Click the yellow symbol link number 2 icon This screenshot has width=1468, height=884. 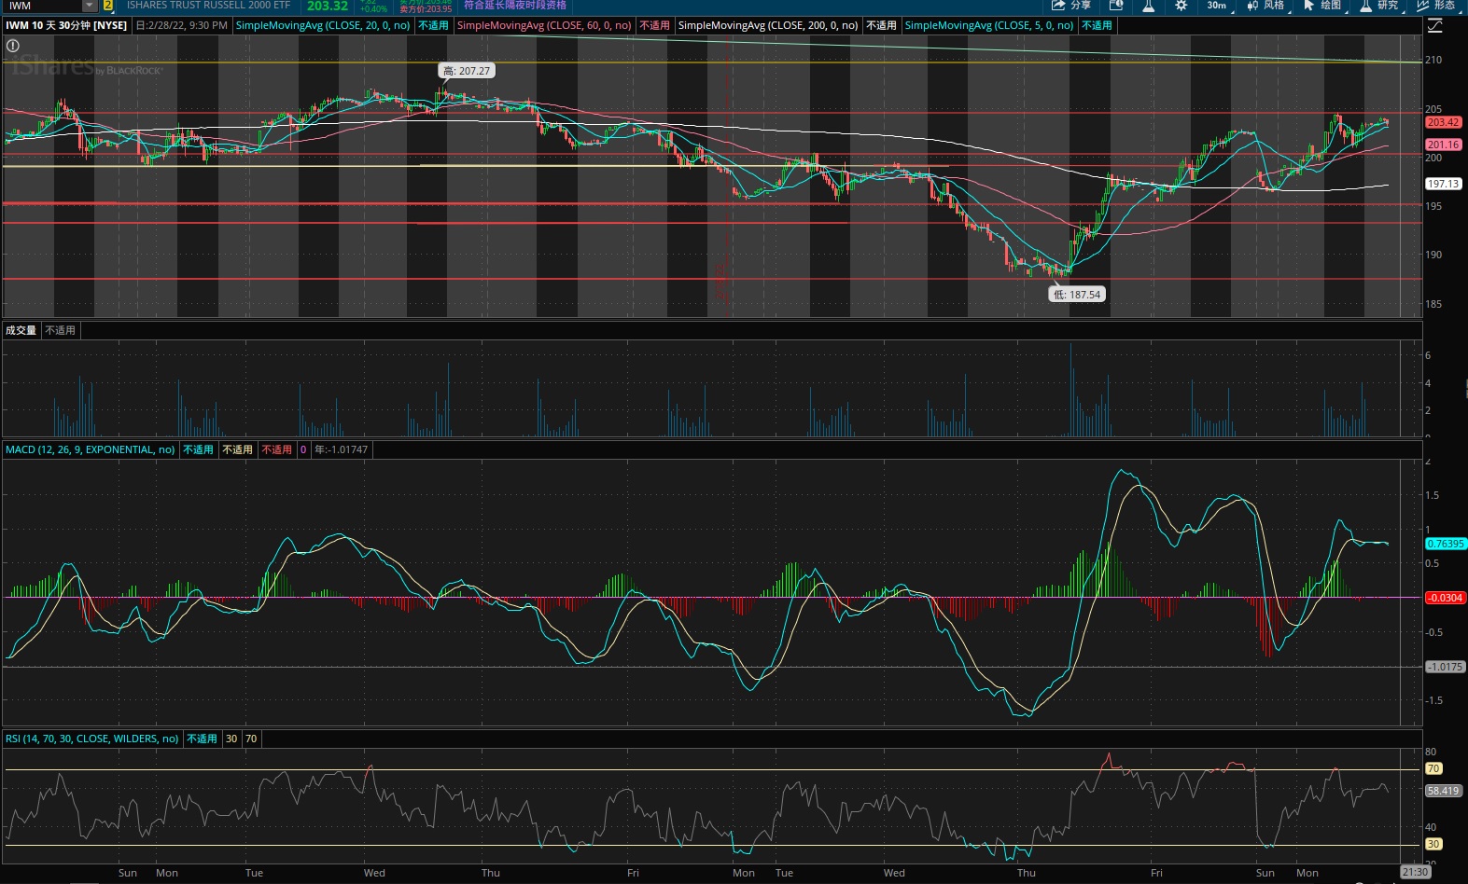coord(108,6)
